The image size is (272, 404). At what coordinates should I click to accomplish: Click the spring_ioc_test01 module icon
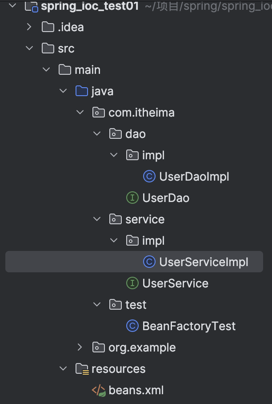pos(32,6)
